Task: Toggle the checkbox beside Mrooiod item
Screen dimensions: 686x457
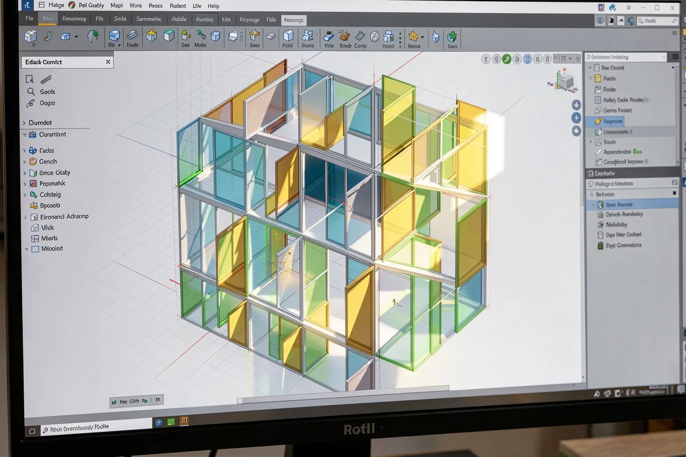Action: click(x=35, y=249)
